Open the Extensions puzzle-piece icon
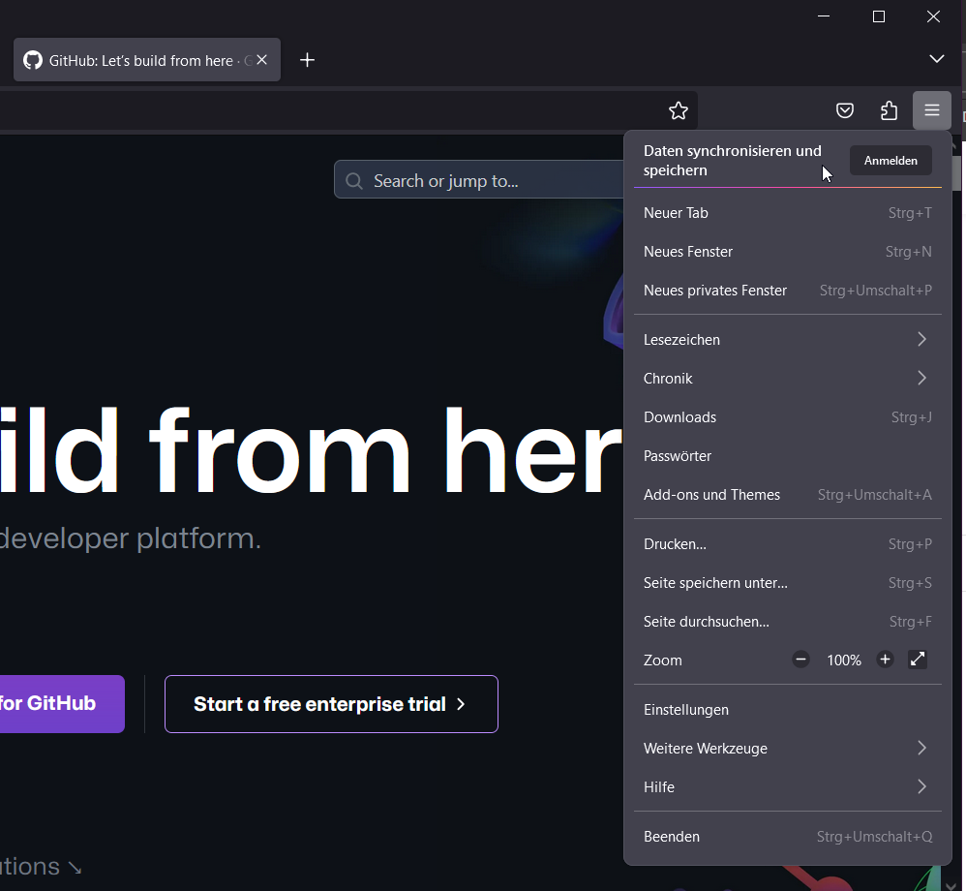 pos(889,110)
